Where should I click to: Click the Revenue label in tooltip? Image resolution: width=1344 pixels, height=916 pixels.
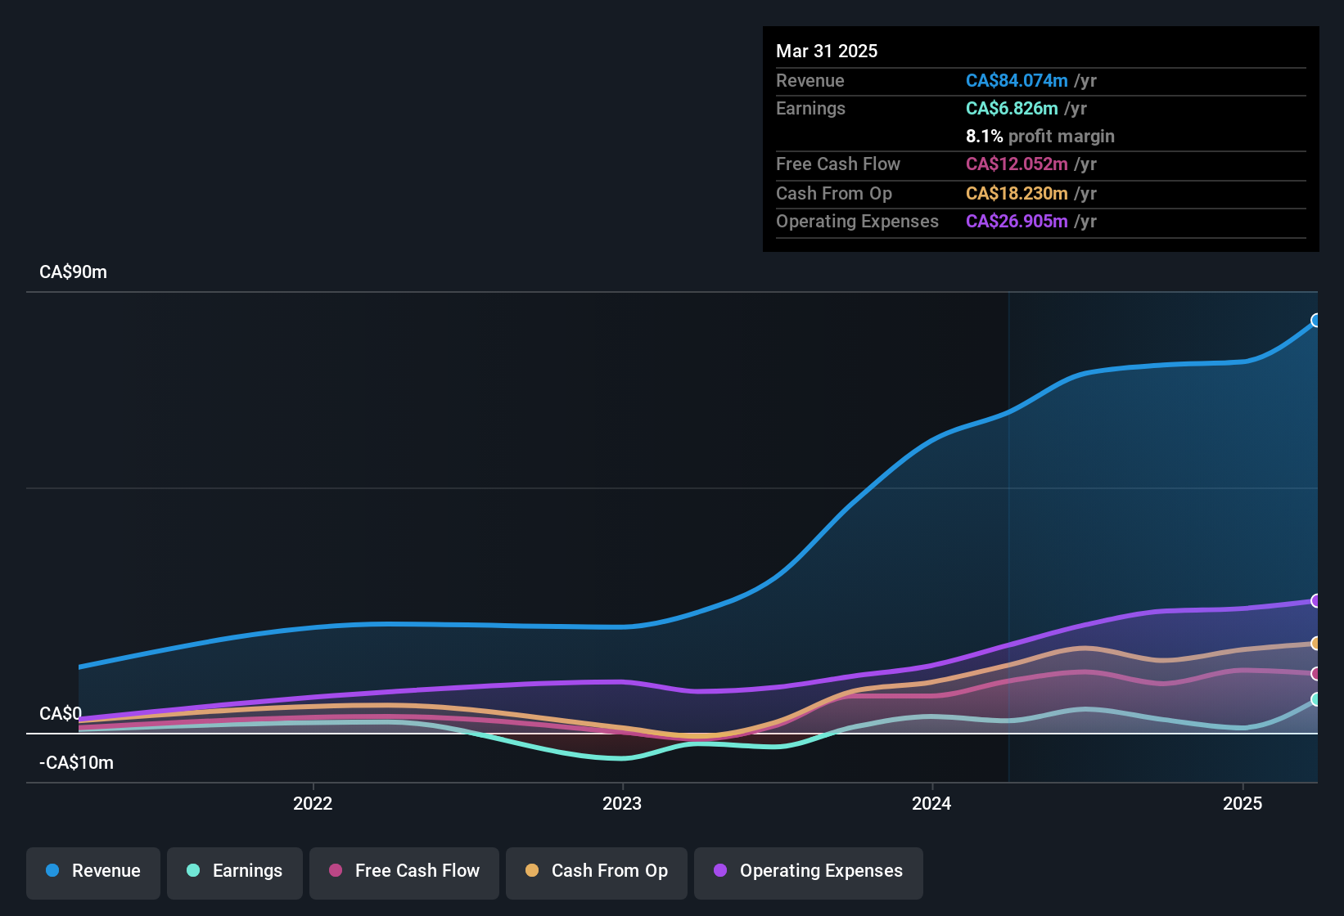click(x=810, y=80)
